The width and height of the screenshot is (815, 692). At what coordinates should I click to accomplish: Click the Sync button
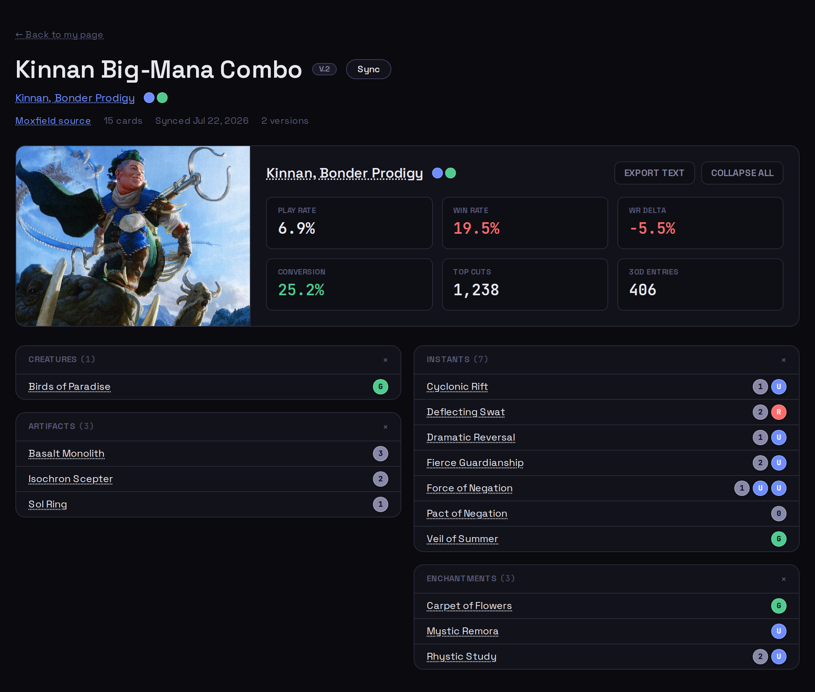pos(368,69)
